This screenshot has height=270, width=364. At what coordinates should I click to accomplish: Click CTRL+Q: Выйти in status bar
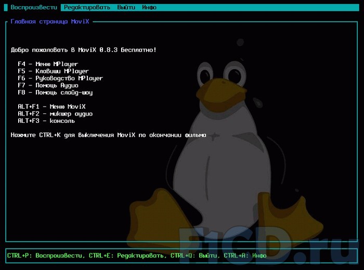(x=193, y=255)
